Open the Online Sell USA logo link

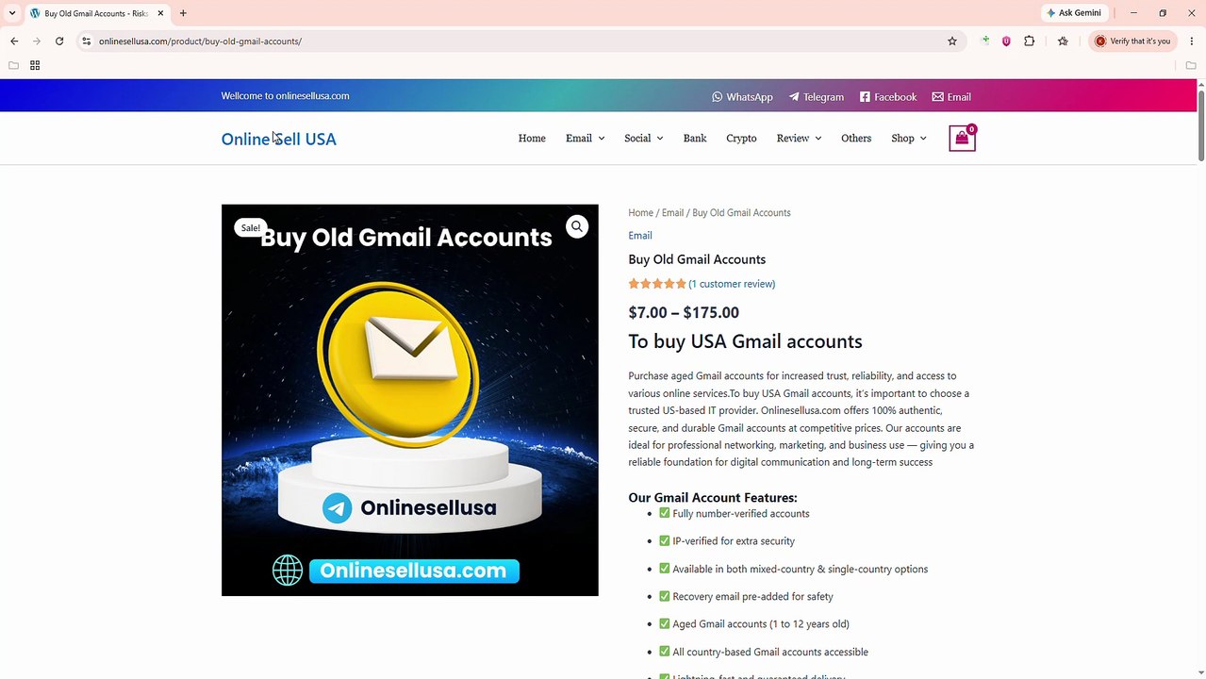tap(278, 139)
